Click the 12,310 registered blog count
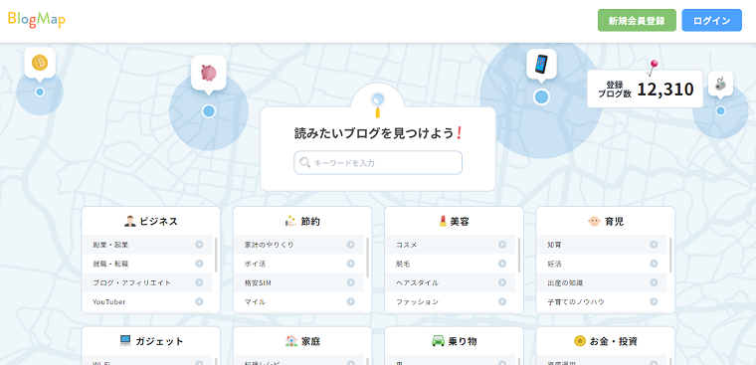Image resolution: width=756 pixels, height=365 pixels. point(665,90)
